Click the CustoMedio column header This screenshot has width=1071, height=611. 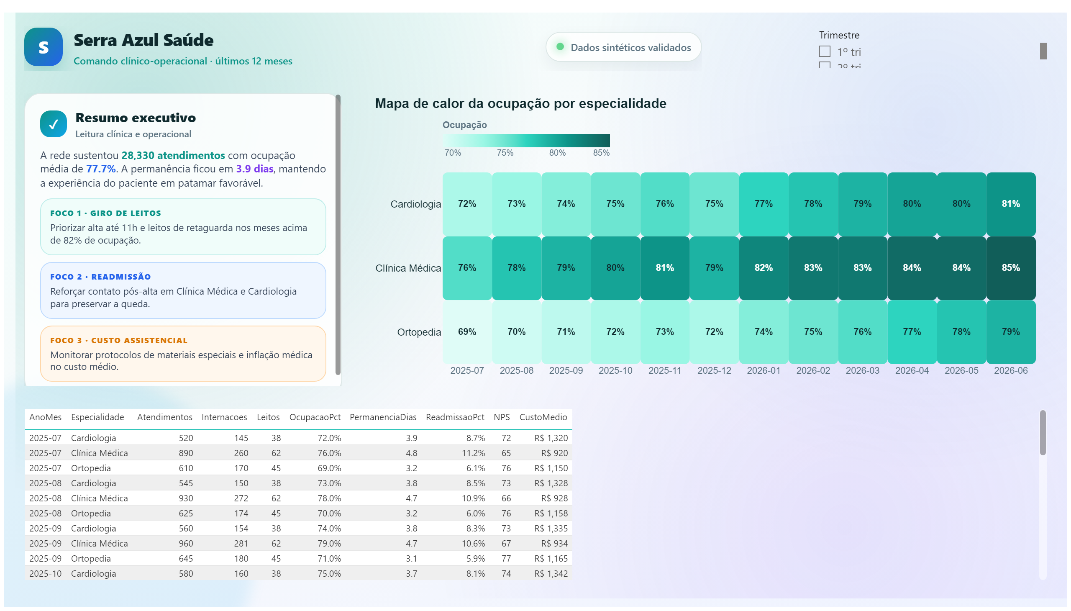click(x=543, y=417)
